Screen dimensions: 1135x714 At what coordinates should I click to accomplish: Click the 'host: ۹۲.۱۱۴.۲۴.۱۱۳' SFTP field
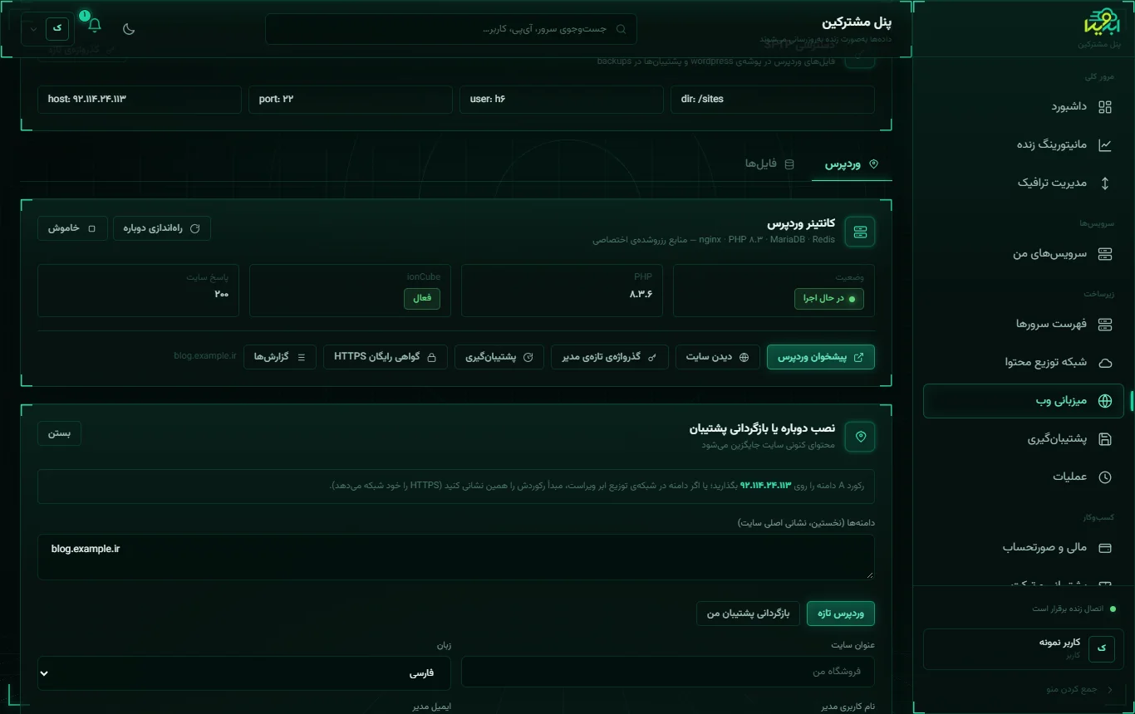pos(140,99)
